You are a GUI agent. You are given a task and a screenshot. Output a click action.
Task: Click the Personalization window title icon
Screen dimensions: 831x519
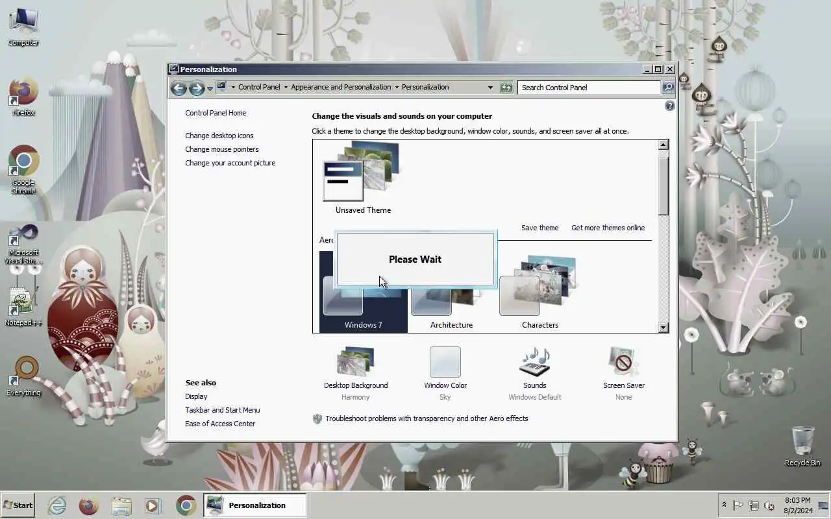pyautogui.click(x=173, y=69)
